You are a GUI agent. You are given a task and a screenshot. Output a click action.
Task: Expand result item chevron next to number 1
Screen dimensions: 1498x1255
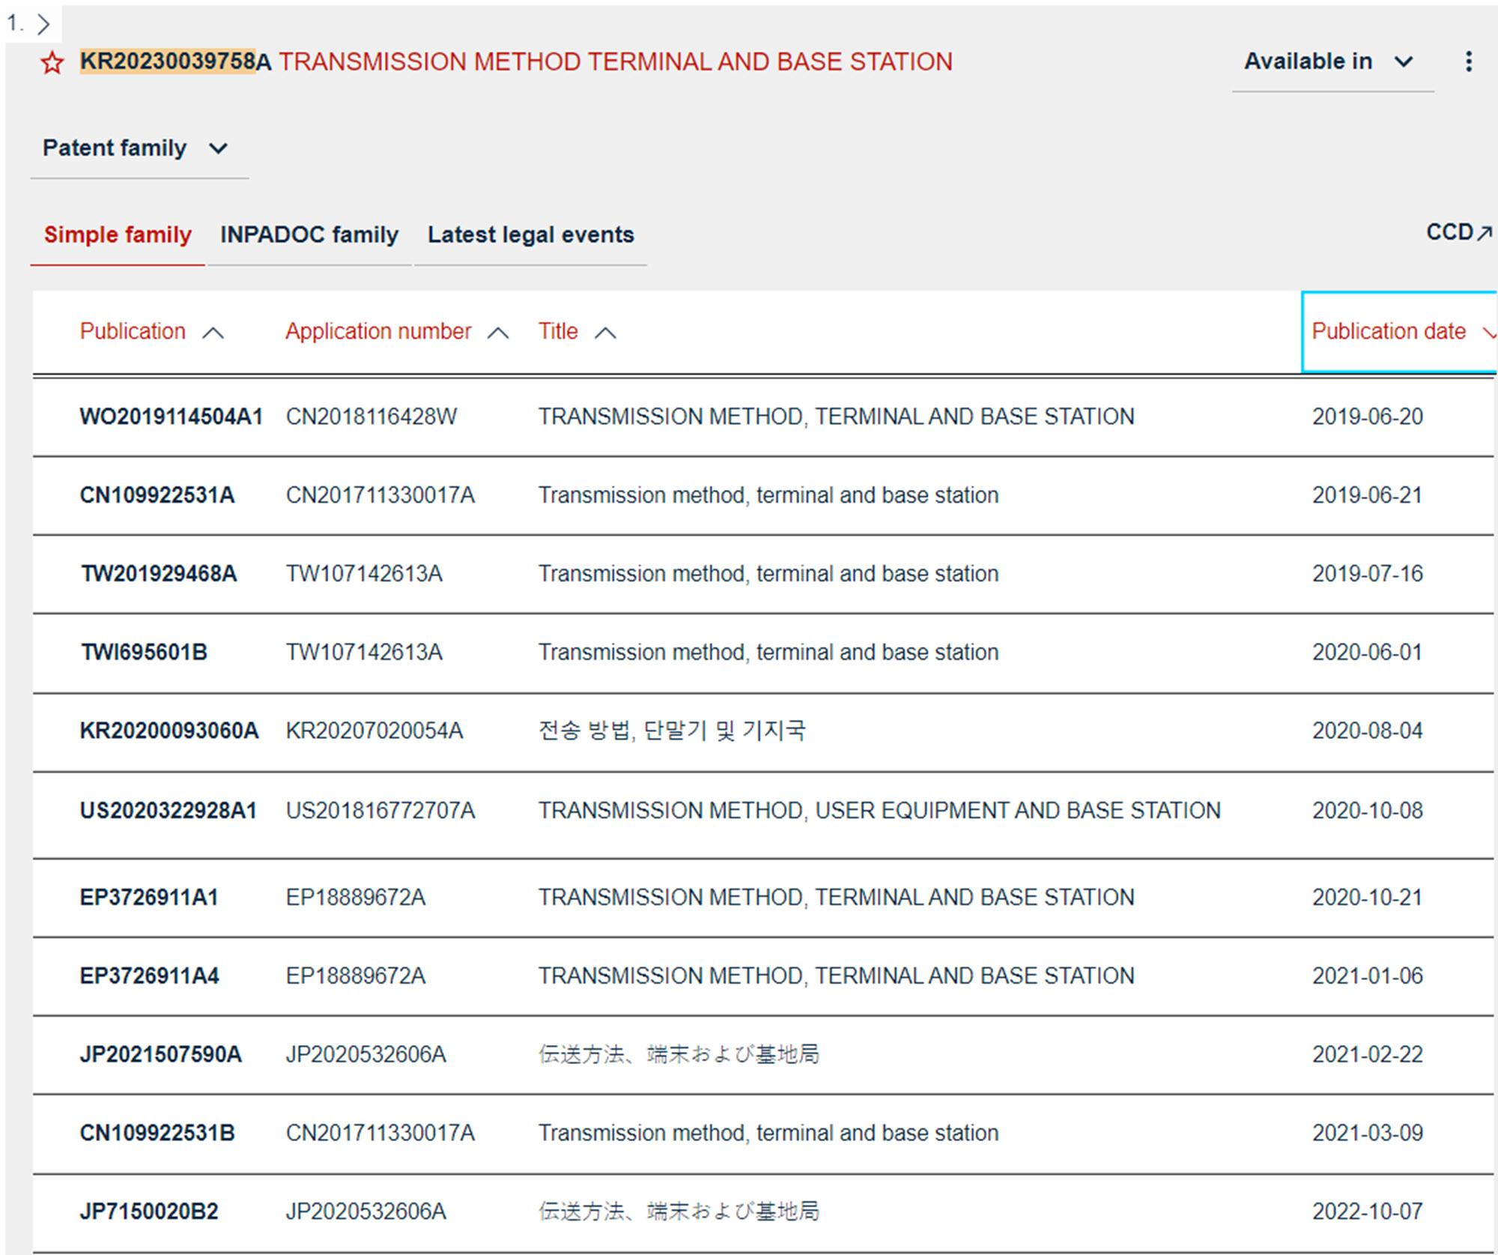(43, 24)
